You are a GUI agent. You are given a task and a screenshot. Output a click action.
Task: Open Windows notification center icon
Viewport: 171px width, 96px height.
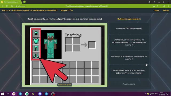click(x=168, y=94)
